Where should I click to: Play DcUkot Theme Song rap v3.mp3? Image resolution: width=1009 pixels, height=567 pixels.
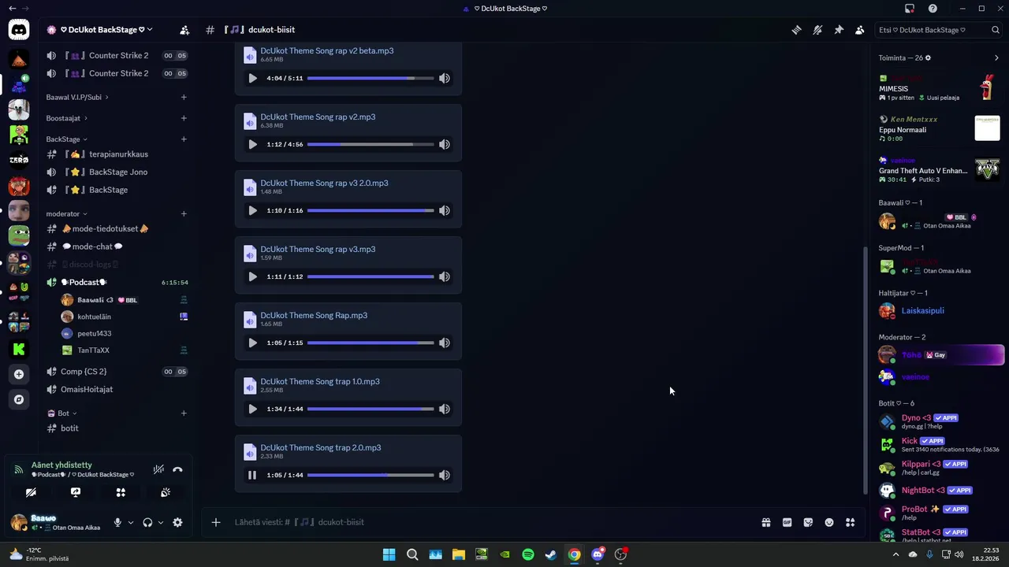[252, 276]
